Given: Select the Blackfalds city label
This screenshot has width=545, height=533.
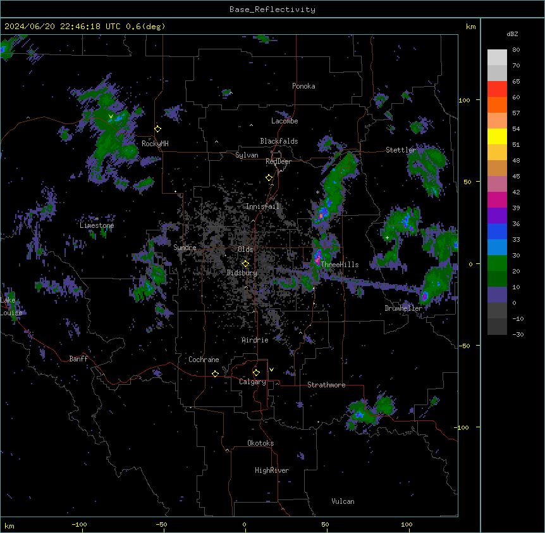Looking at the screenshot, I should point(279,141).
